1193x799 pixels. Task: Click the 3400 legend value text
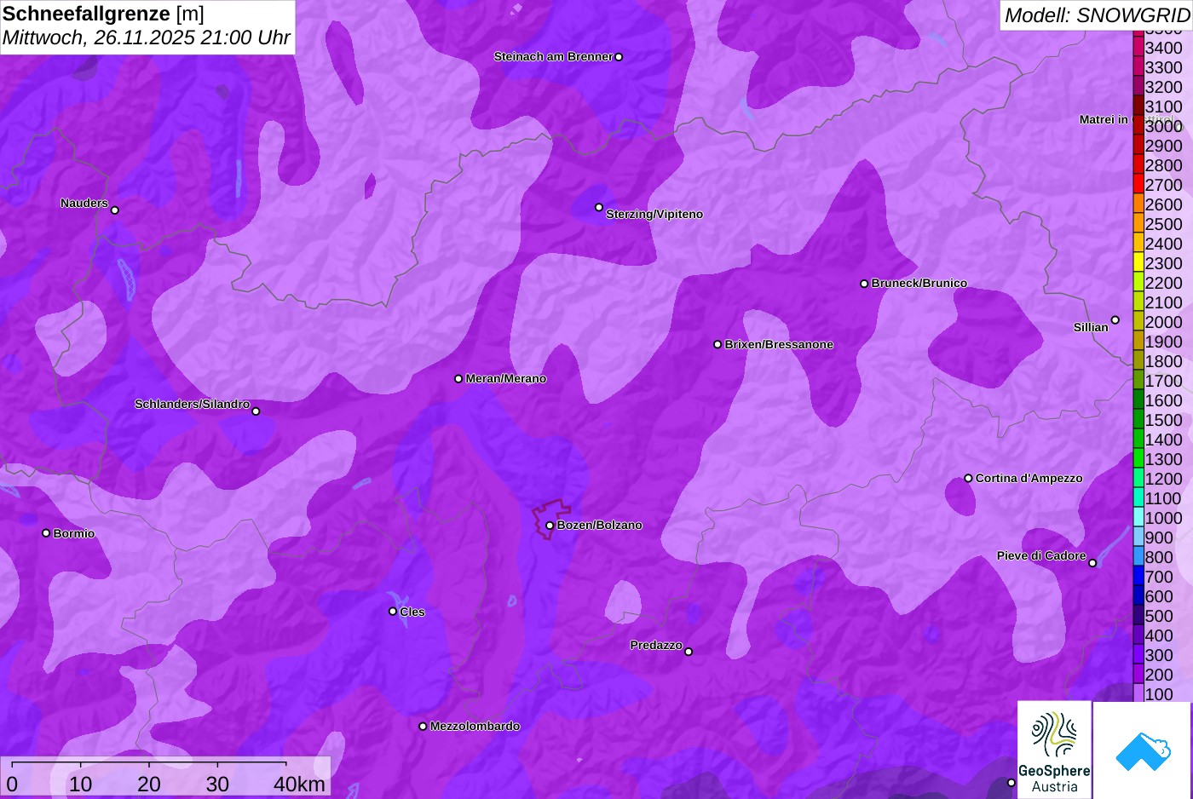(1164, 48)
